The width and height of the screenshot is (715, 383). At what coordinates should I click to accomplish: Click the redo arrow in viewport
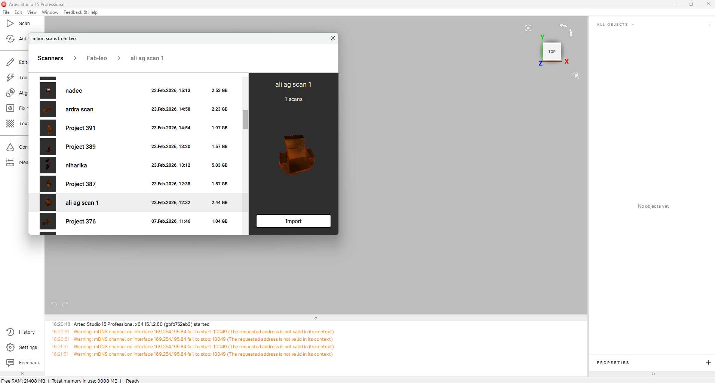[65, 305]
